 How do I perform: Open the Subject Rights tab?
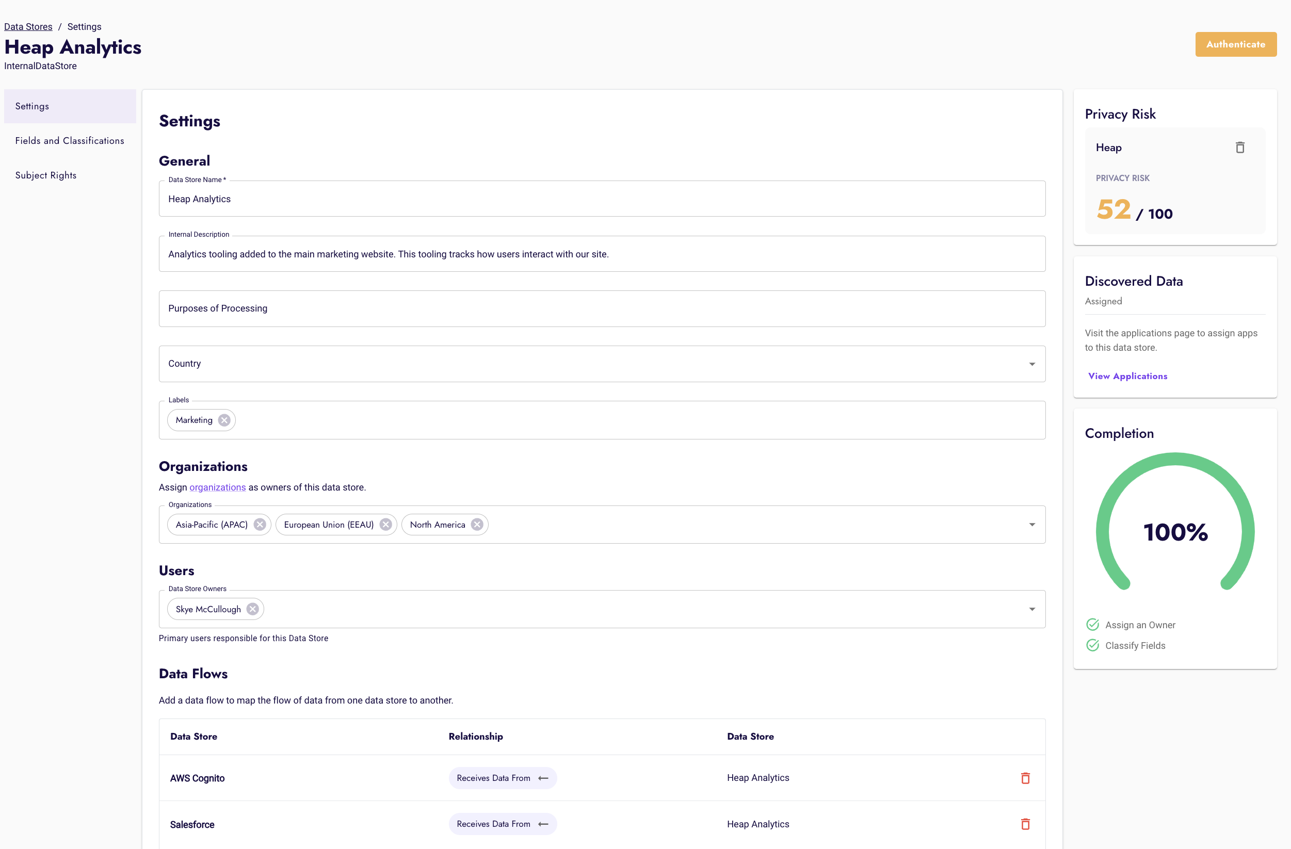(70, 176)
